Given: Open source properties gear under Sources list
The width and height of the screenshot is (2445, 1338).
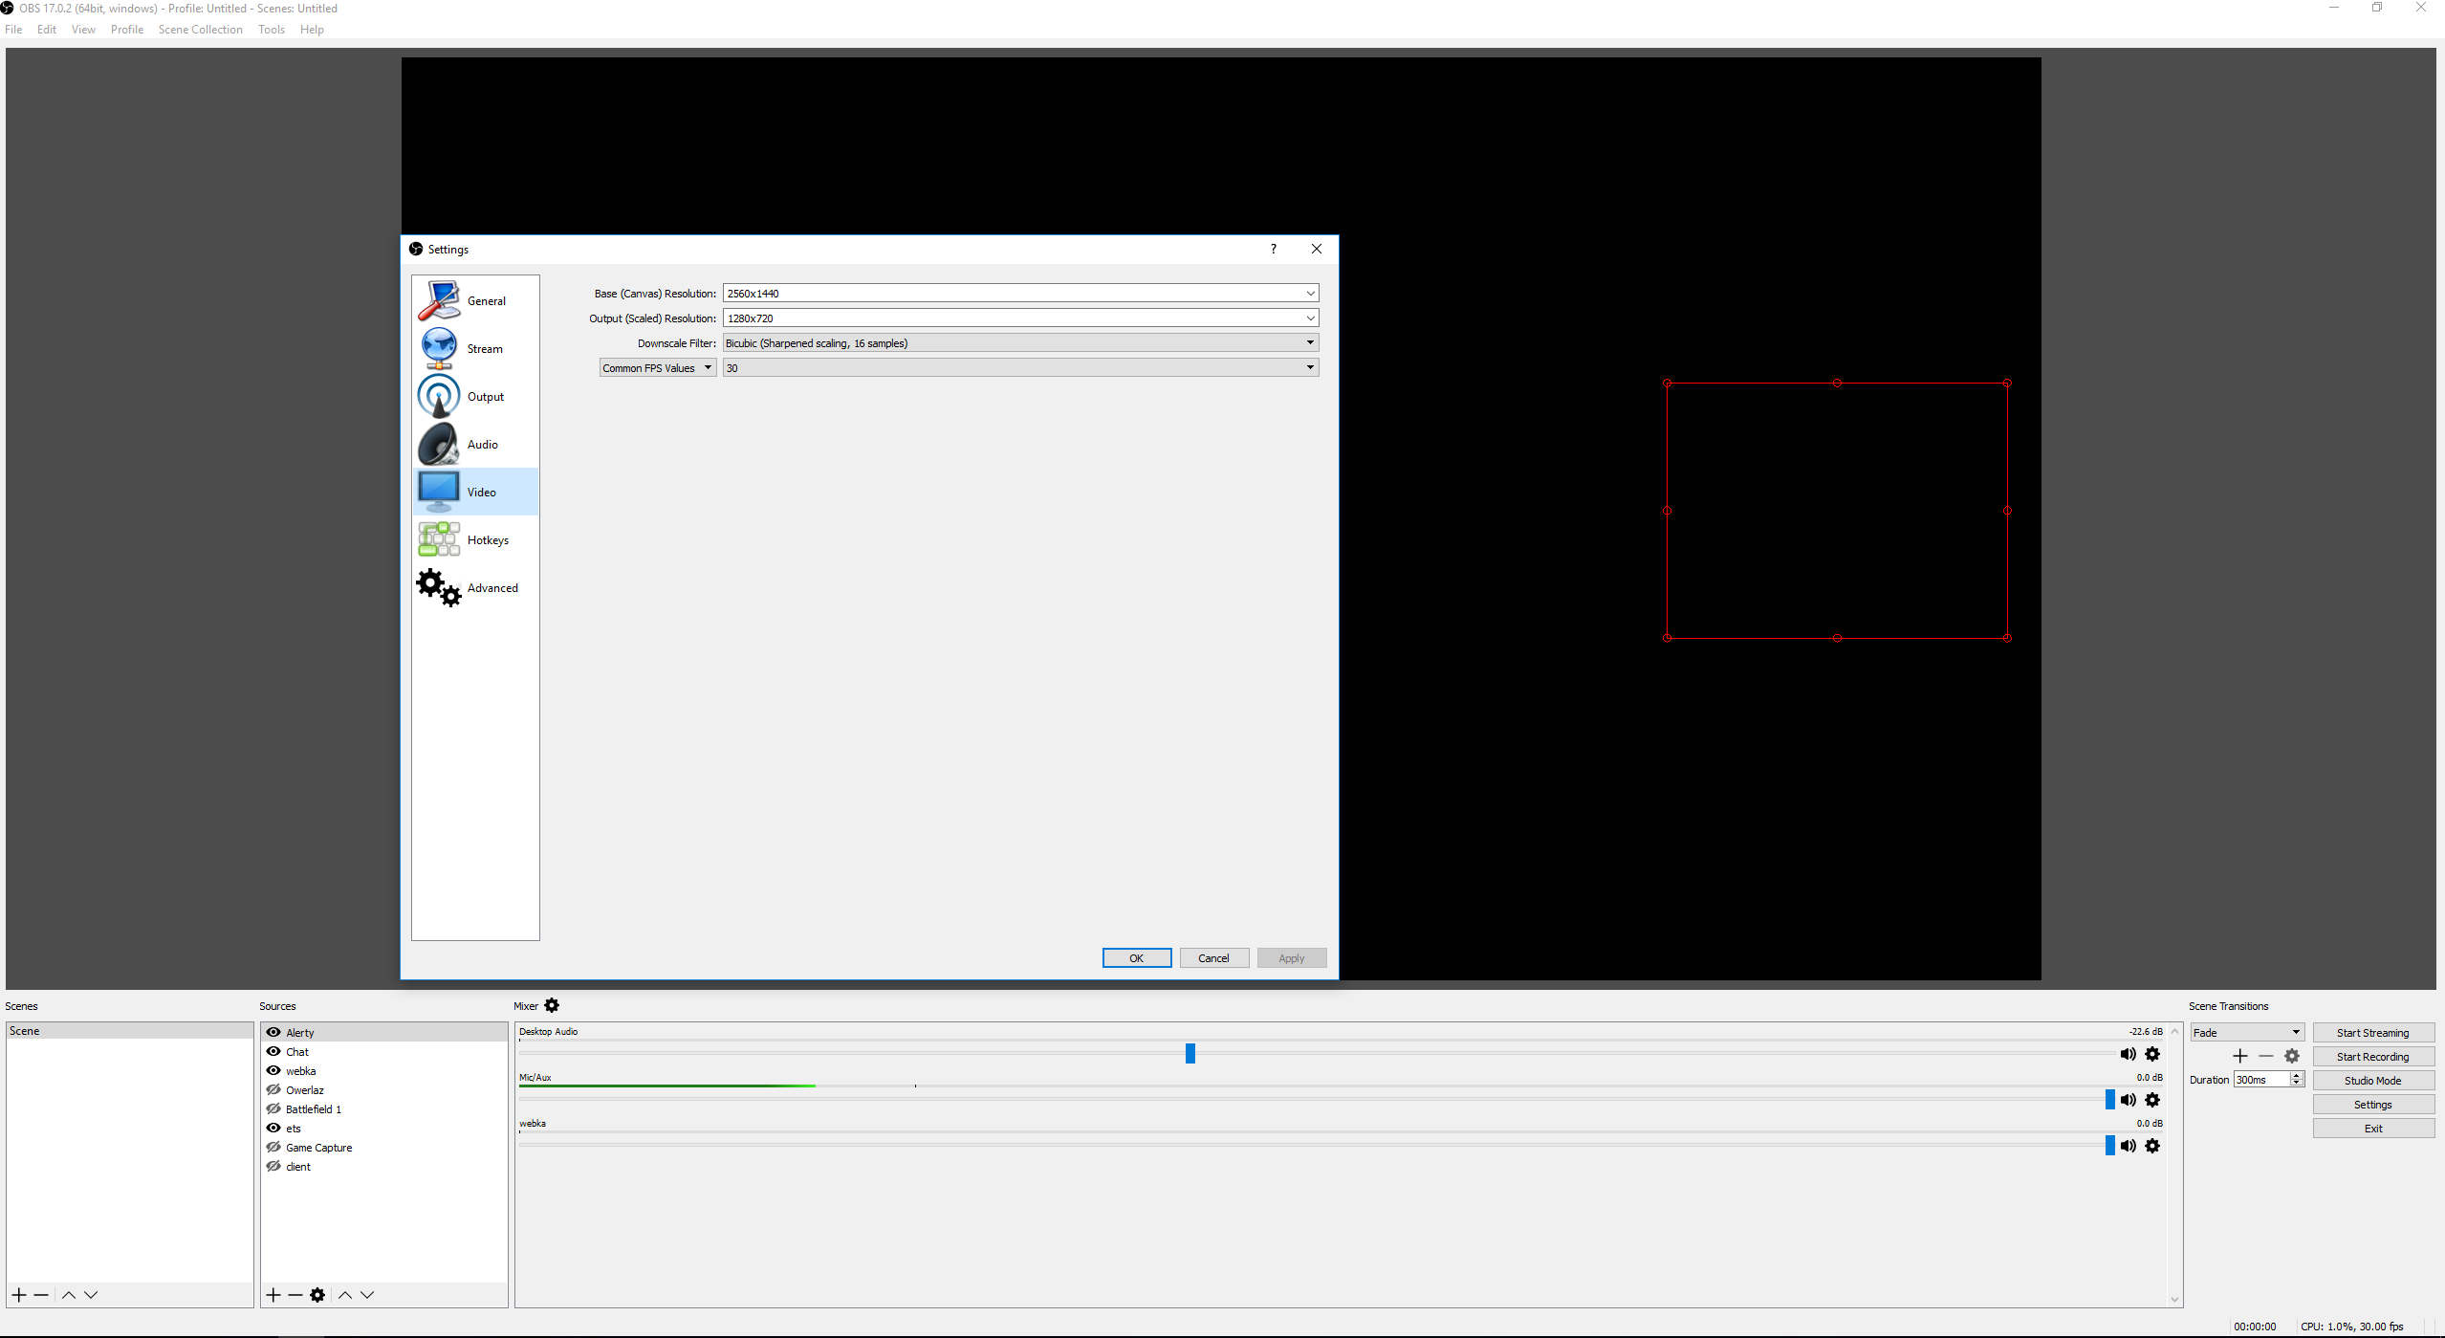Looking at the screenshot, I should click(x=317, y=1295).
